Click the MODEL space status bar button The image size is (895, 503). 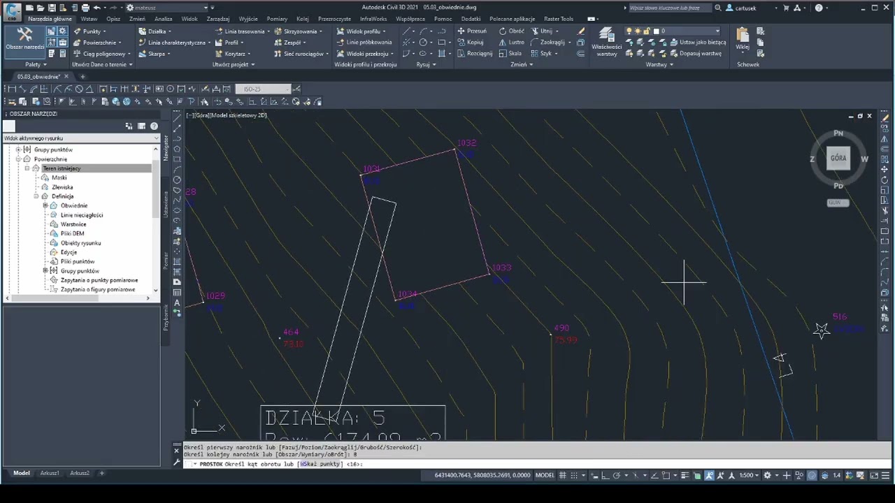(545, 475)
